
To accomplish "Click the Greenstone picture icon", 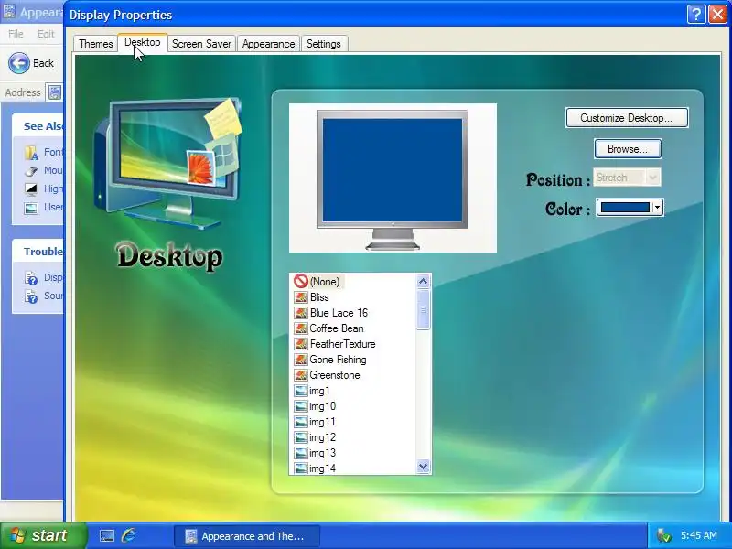I will pos(301,375).
